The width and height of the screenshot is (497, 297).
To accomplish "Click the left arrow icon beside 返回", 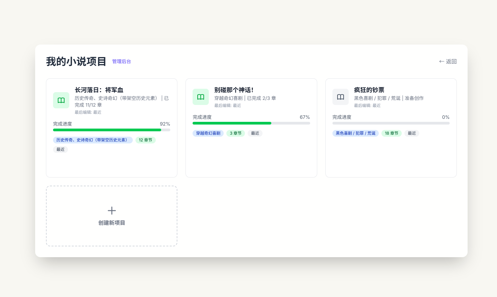I will pos(441,61).
